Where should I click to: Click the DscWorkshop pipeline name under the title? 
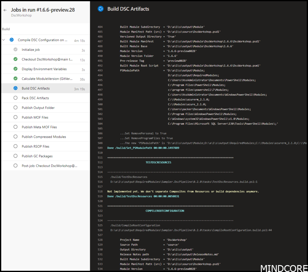[21, 15]
